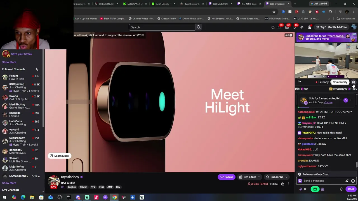
Task: Open stream options three-dot menu
Action: tap(289, 184)
